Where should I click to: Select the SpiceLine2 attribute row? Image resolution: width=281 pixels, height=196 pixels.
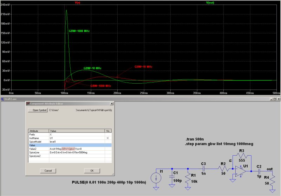coord(70,156)
